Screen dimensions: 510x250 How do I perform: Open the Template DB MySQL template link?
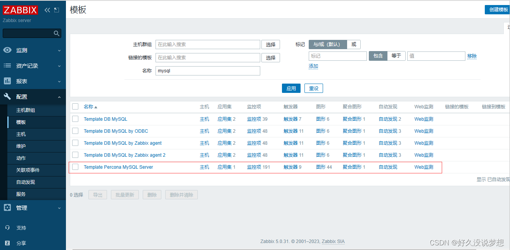click(105, 119)
